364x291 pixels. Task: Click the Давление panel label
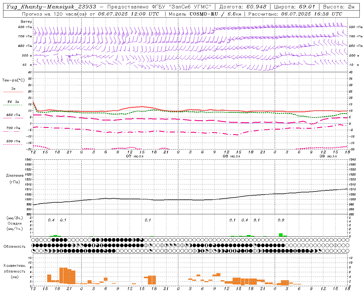click(15, 176)
